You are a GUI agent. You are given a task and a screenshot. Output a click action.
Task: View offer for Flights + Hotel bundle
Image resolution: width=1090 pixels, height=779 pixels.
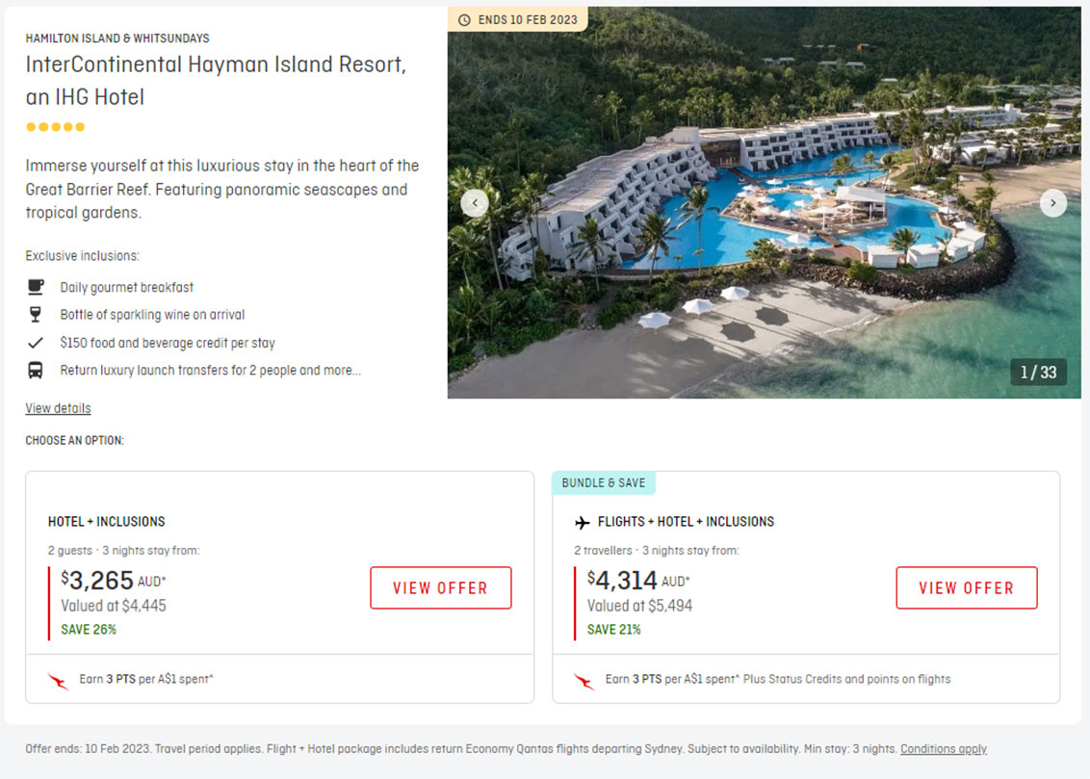pos(966,587)
